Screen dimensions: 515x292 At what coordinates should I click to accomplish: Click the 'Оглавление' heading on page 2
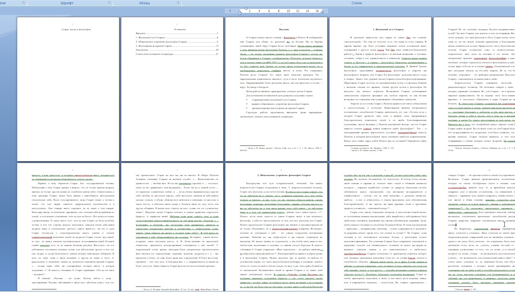[x=180, y=29]
